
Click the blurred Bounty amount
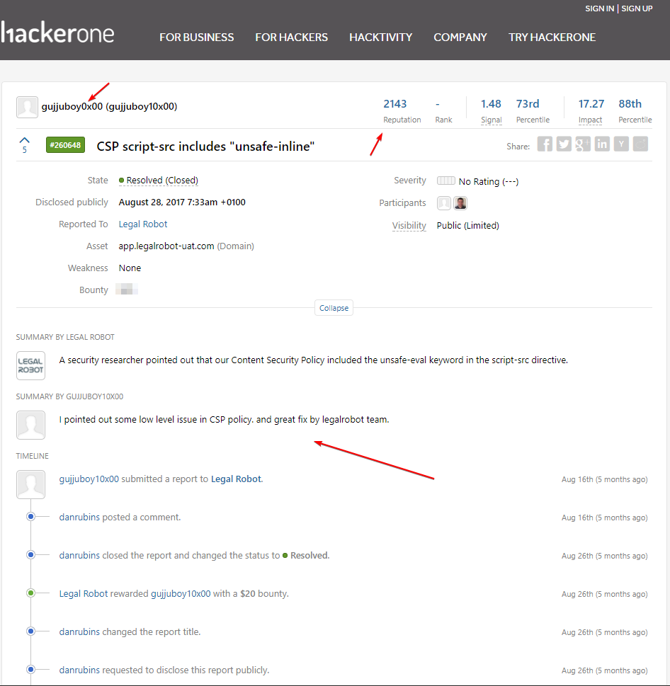pyautogui.click(x=127, y=289)
